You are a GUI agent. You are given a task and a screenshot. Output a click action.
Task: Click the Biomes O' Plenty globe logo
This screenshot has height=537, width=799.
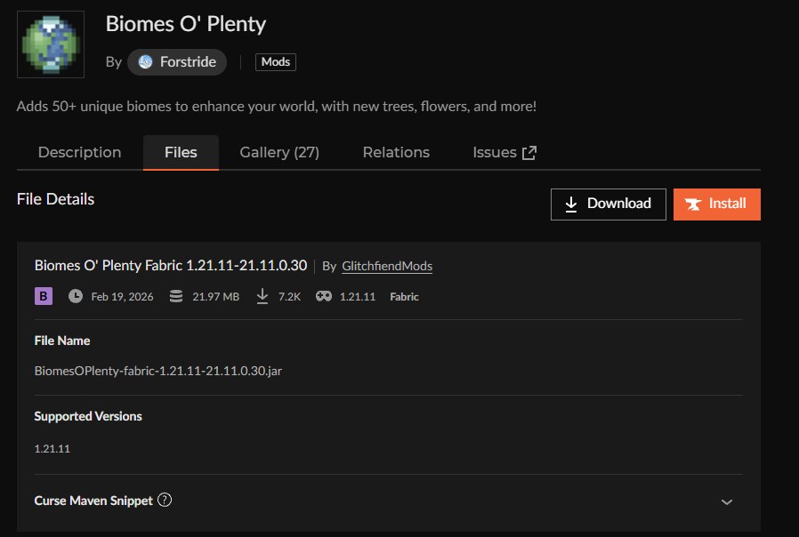51,44
